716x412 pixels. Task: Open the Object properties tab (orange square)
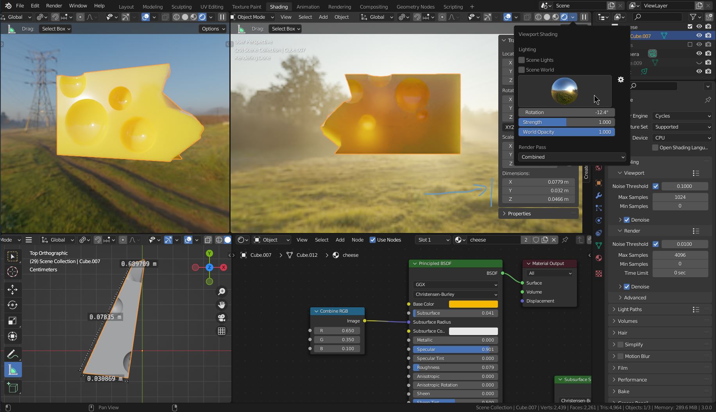tap(598, 183)
